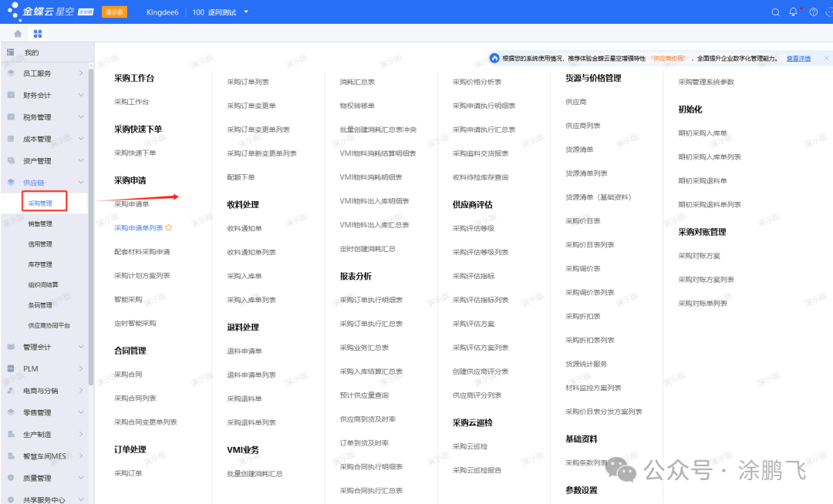
Task: Click the 金蝶云星空 logo
Action: click(50, 11)
